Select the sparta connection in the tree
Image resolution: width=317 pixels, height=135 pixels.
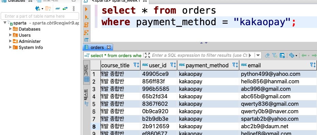click(20, 23)
